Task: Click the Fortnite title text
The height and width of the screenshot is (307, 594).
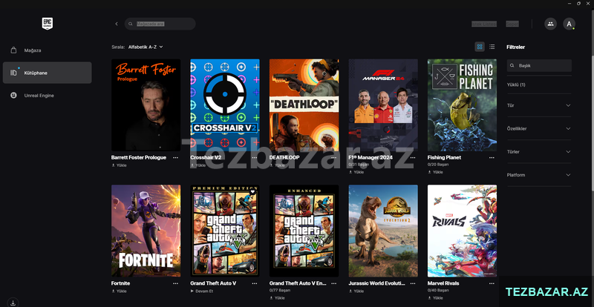Action: click(x=120, y=283)
